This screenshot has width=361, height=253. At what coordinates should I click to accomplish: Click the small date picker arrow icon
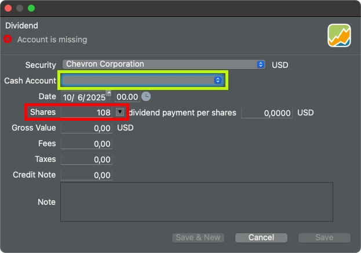click(109, 93)
